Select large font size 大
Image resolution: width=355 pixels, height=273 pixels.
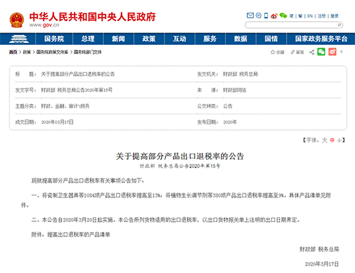click(x=324, y=140)
